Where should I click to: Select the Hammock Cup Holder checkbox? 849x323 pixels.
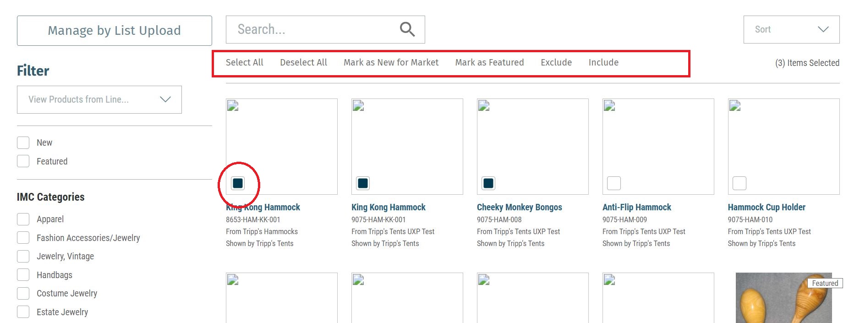(739, 183)
